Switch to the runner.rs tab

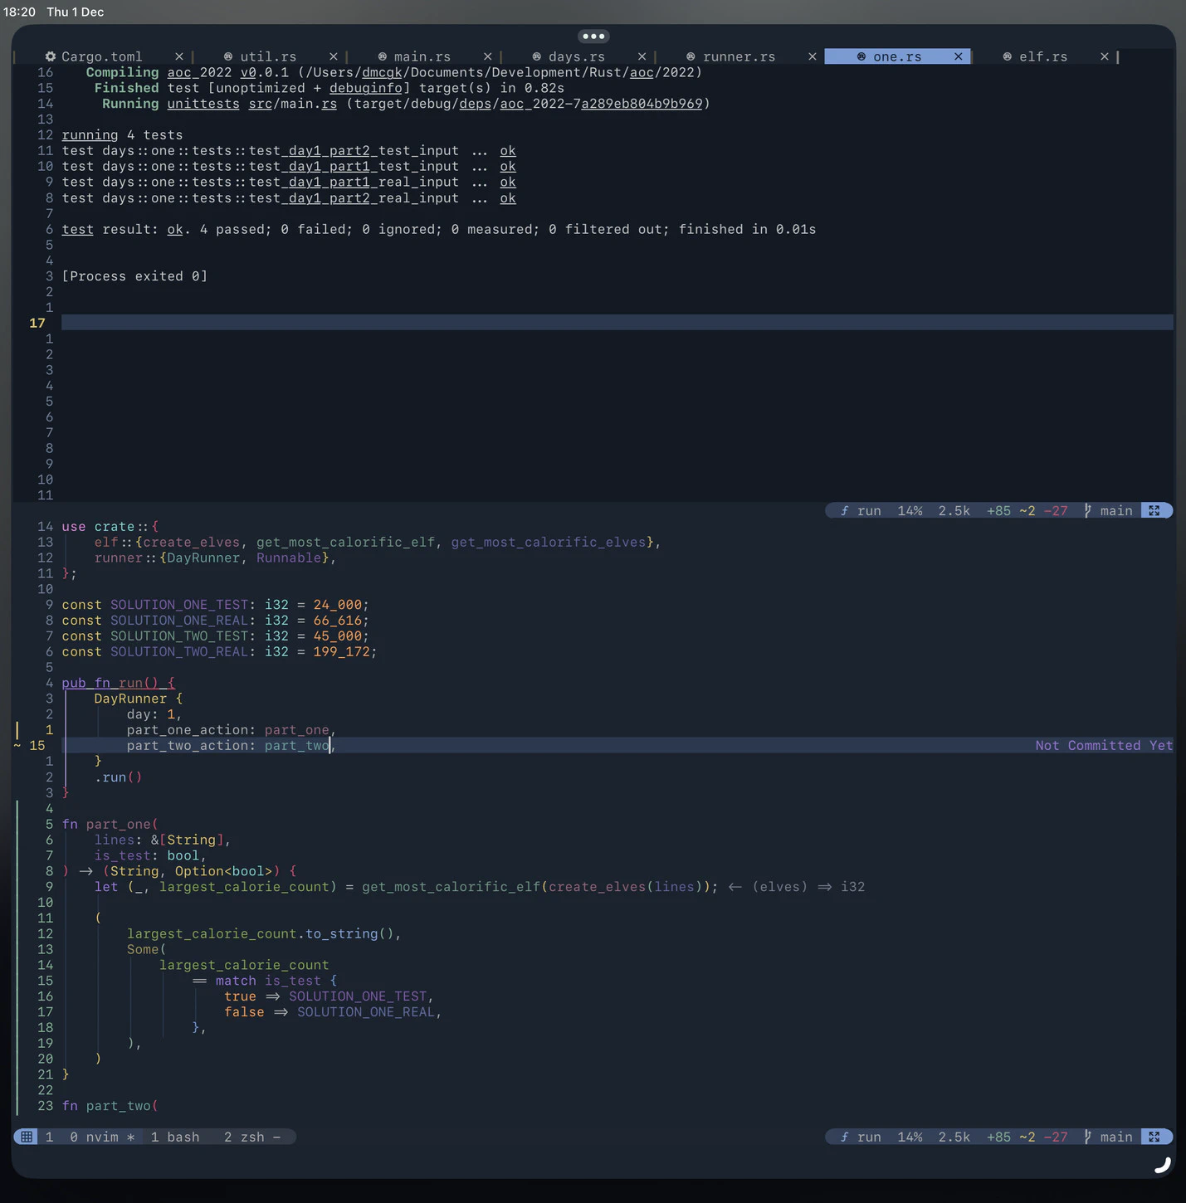click(738, 56)
